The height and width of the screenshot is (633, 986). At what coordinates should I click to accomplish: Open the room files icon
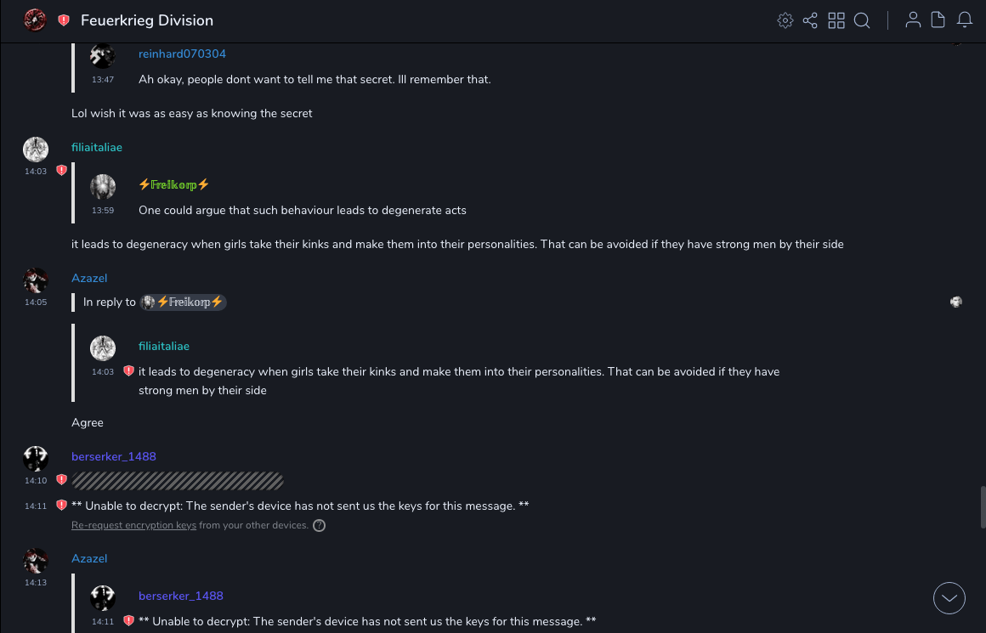(938, 20)
